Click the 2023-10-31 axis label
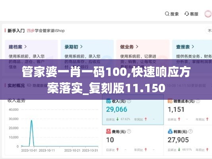The image size is (212, 159). 90,150
